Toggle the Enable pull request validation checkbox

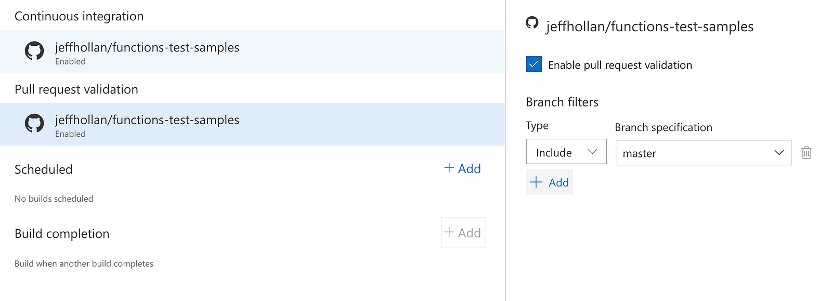[x=534, y=64]
